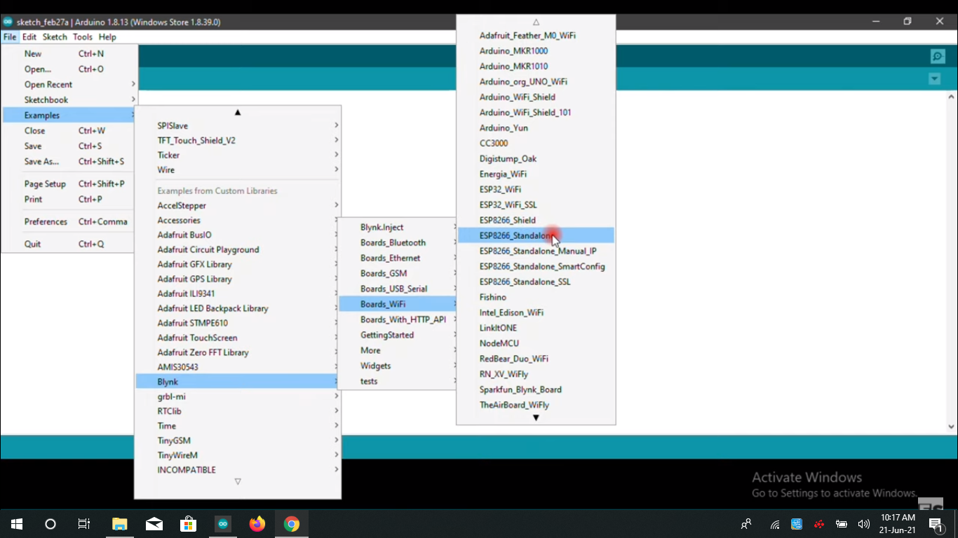Open Task View from the taskbar
Screen dimensions: 958x538
tap(83, 523)
